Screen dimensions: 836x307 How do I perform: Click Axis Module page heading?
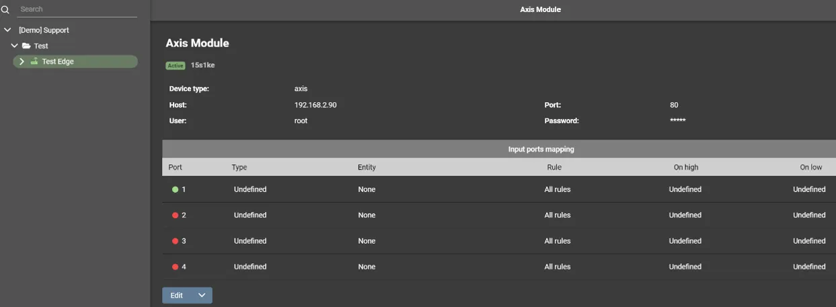[x=197, y=43]
